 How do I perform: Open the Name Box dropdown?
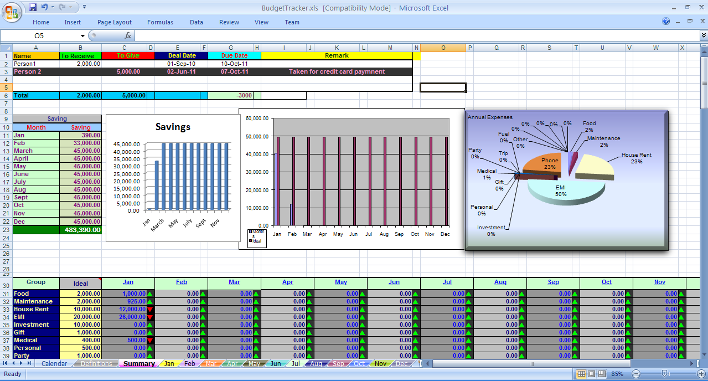pyautogui.click(x=82, y=35)
